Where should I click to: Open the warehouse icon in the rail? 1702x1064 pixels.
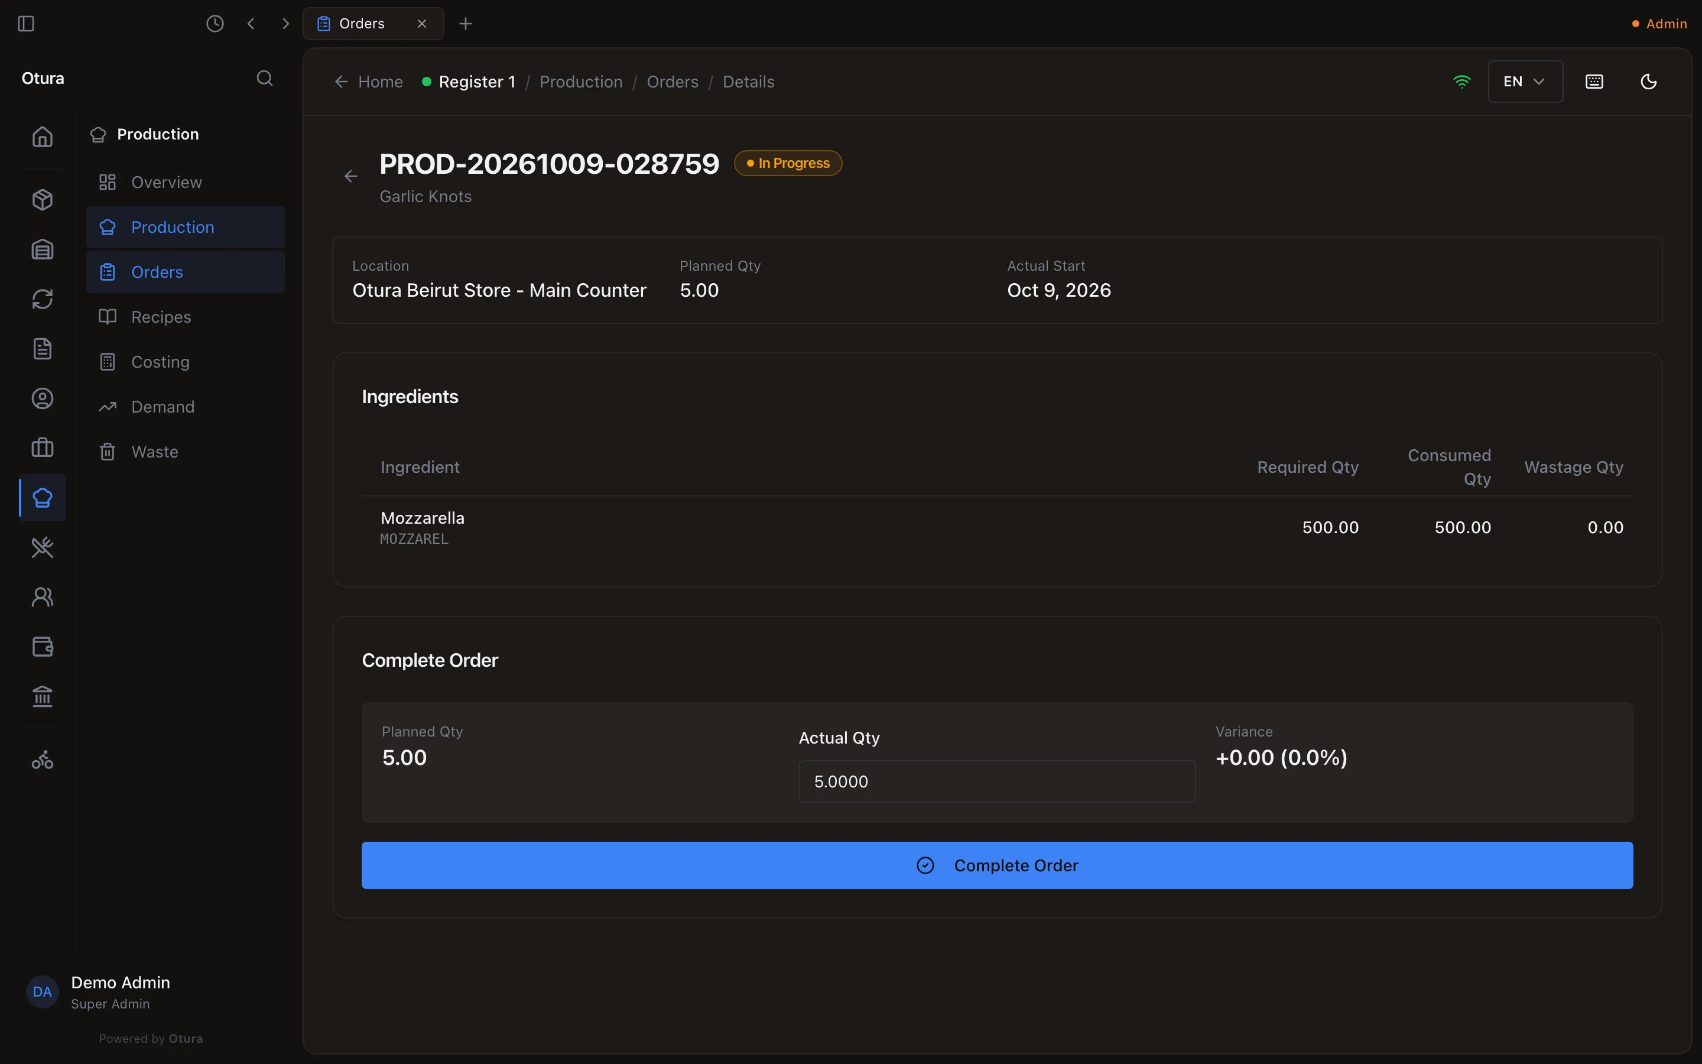pos(42,249)
